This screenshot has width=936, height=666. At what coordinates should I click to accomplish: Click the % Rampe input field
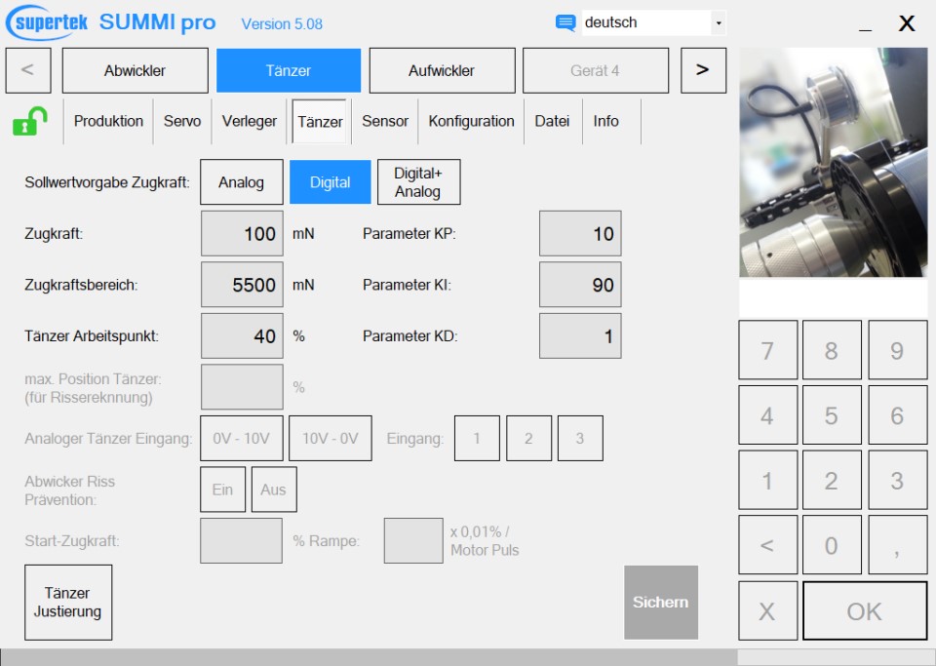[413, 540]
